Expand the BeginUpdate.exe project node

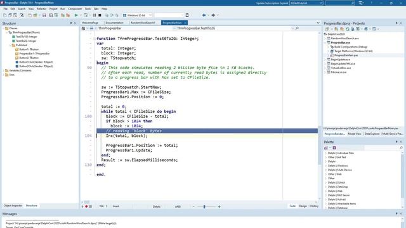click(325, 60)
